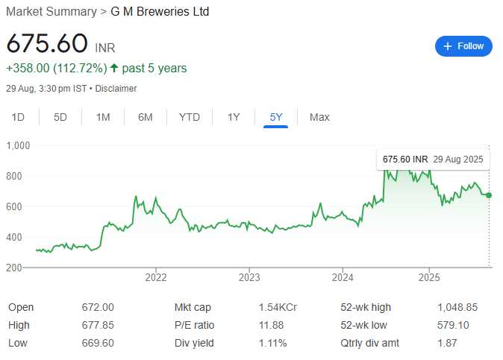503x360 pixels.
Task: Click the Low value 669.60
Action: pyautogui.click(x=98, y=343)
